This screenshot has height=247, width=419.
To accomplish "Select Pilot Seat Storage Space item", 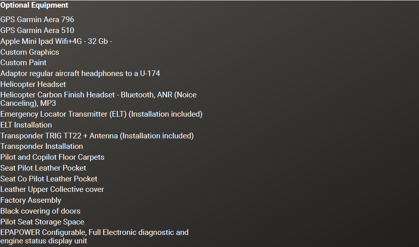I will (42, 222).
